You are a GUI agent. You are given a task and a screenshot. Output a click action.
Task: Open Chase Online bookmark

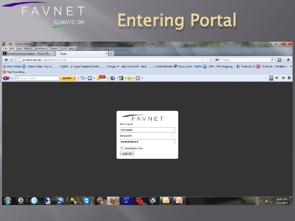coord(38,67)
